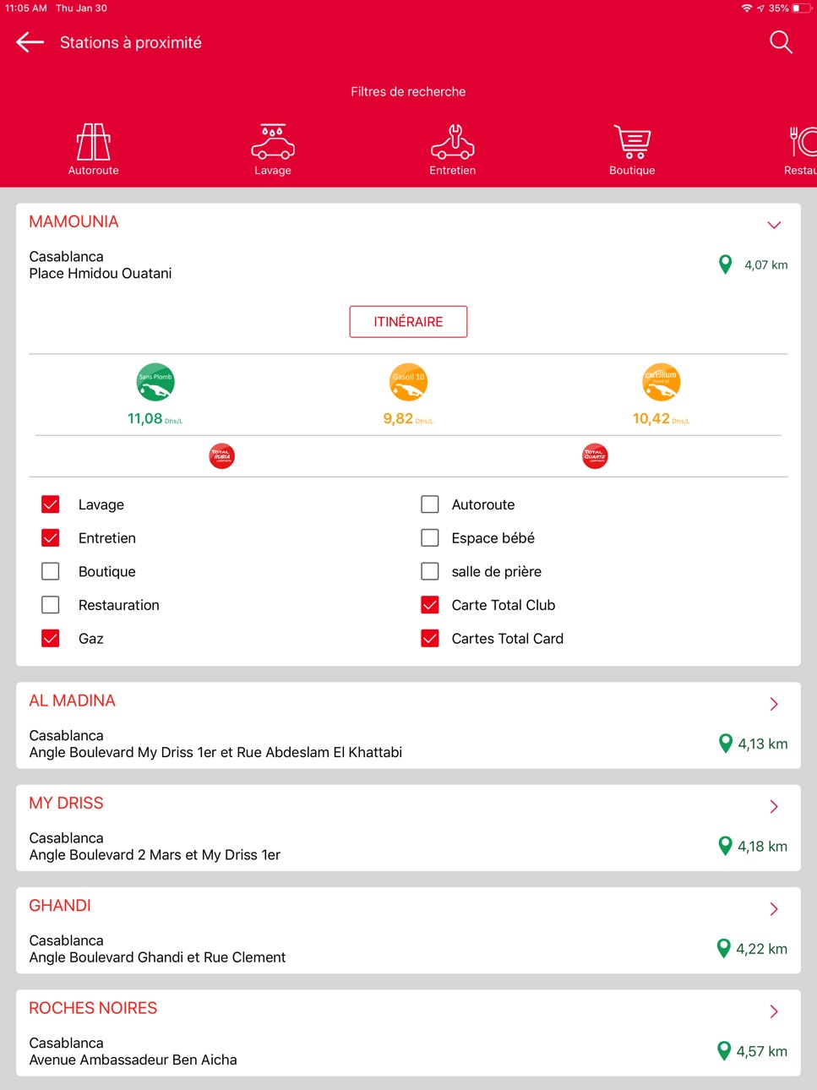Expand the ROCHES NOIRES station
Screen dimensions: 817x1090
coord(774,1011)
